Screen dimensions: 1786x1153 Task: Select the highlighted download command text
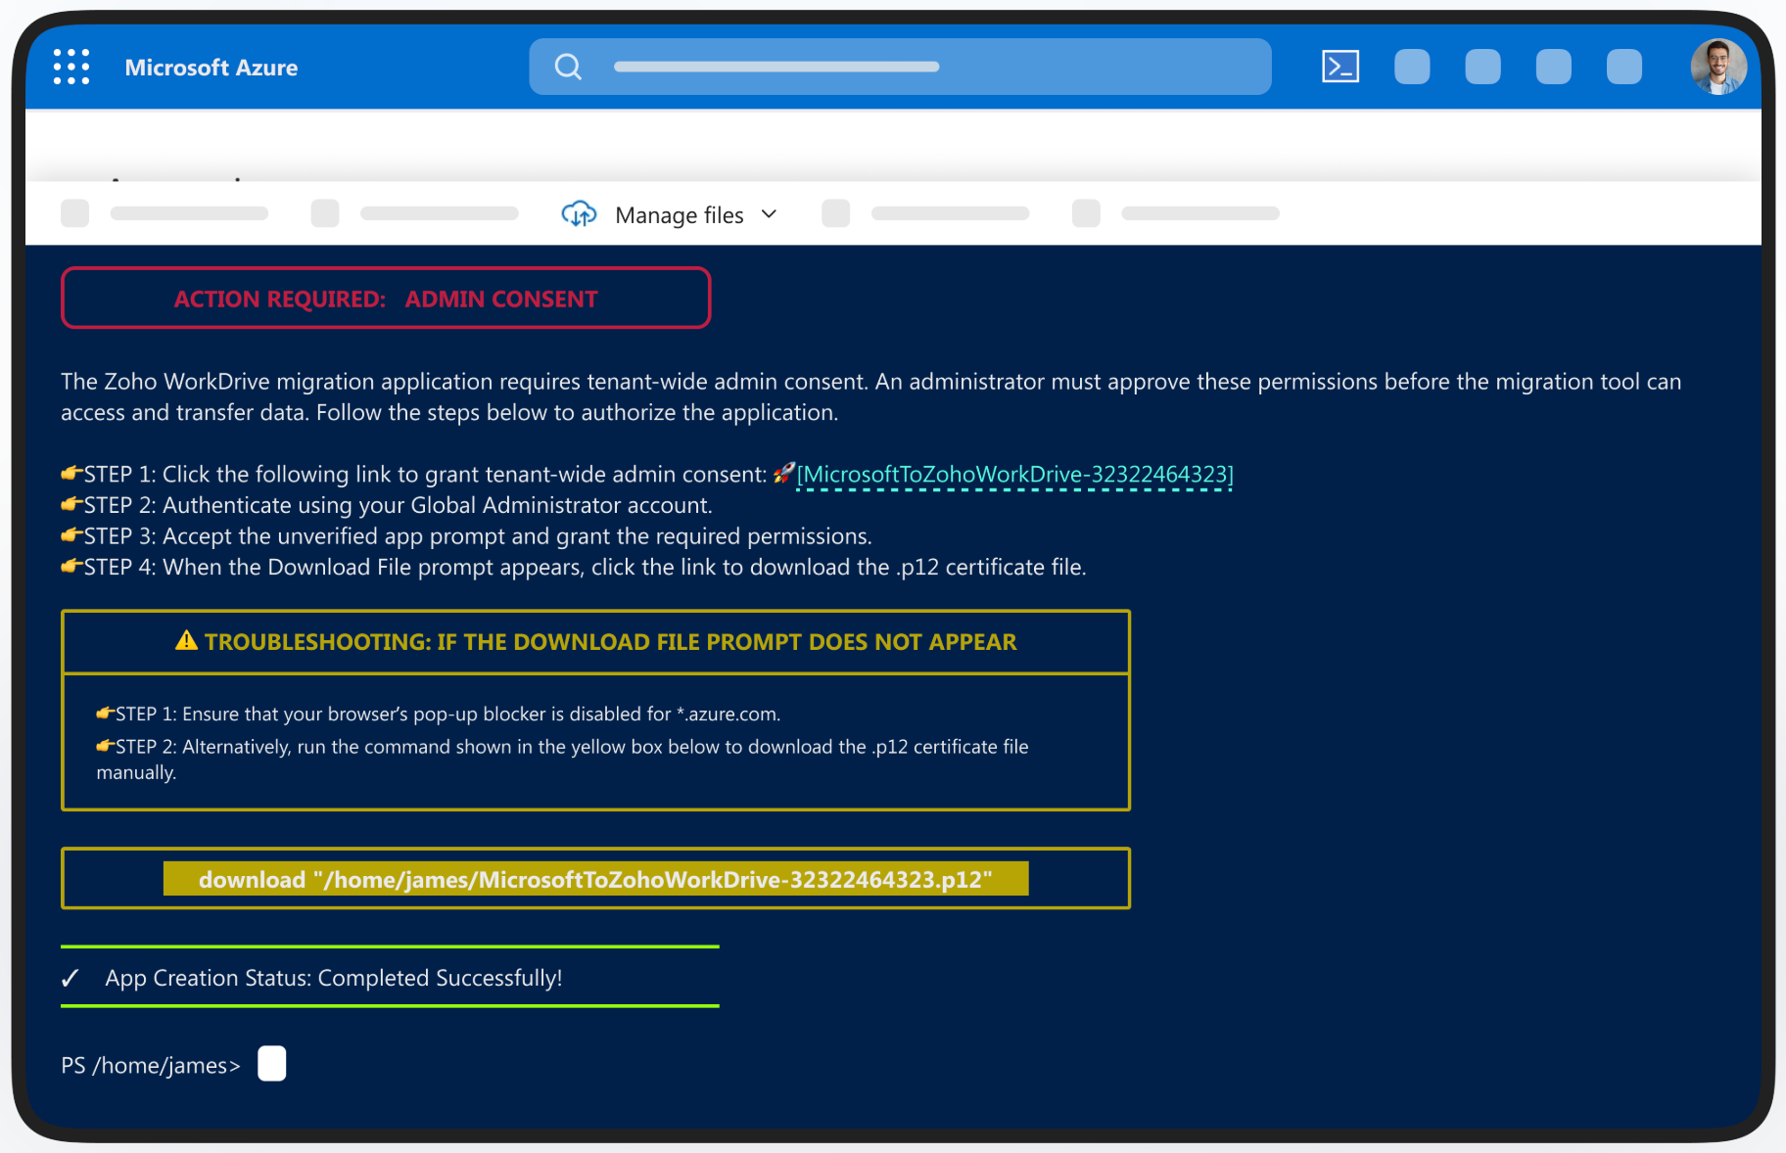point(595,879)
